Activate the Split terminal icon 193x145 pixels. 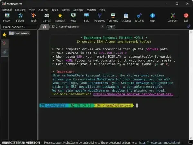[x=87, y=17]
